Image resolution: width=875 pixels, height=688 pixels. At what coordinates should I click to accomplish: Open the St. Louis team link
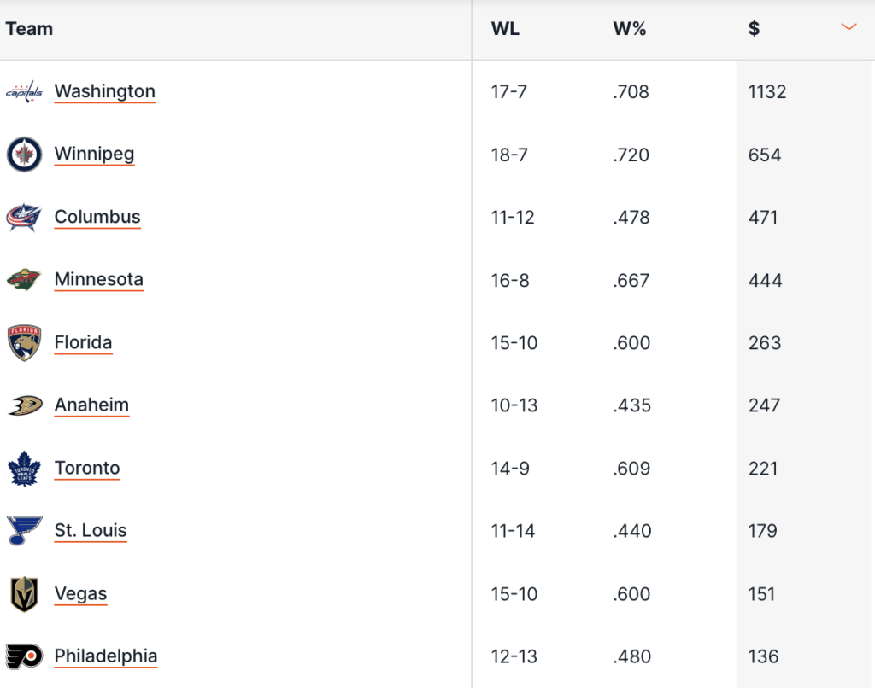click(x=91, y=531)
